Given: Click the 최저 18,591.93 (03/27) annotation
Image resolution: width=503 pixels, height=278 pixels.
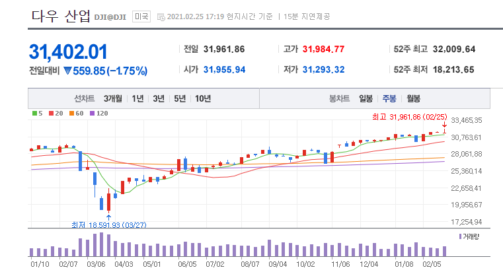Looking at the screenshot, I should tap(109, 225).
